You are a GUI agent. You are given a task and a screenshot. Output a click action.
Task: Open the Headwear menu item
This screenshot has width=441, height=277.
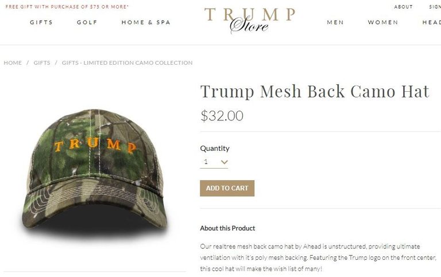[x=431, y=22]
